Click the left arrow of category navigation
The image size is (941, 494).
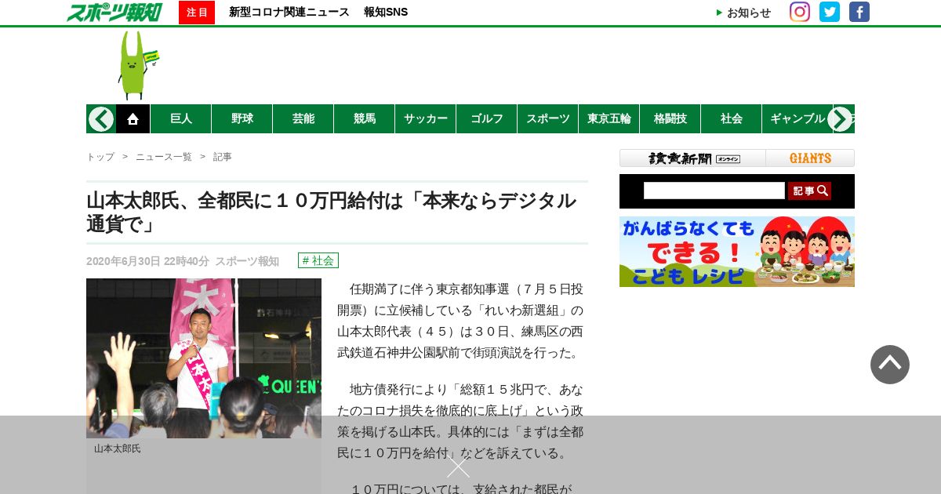click(x=101, y=119)
